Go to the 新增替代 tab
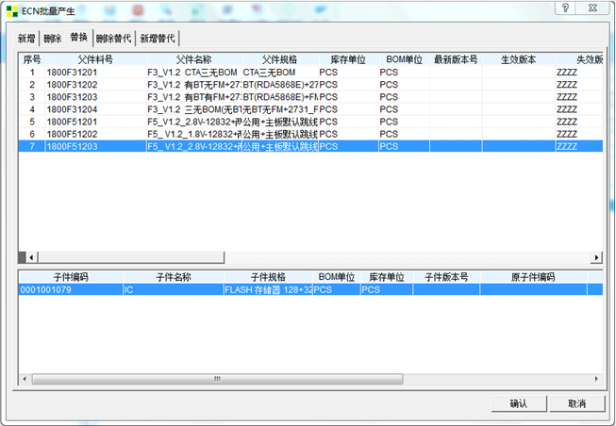Image resolution: width=616 pixels, height=426 pixels. tap(157, 39)
